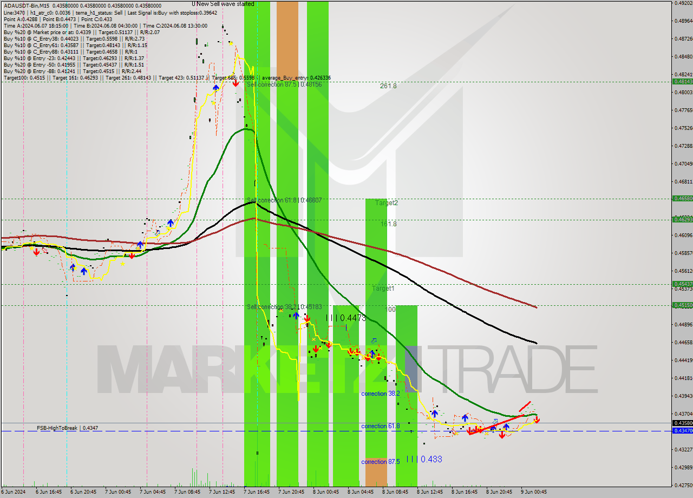693x498 pixels.
Task: Click the '7 Jun 08:45' time axis label
Action: point(187,492)
